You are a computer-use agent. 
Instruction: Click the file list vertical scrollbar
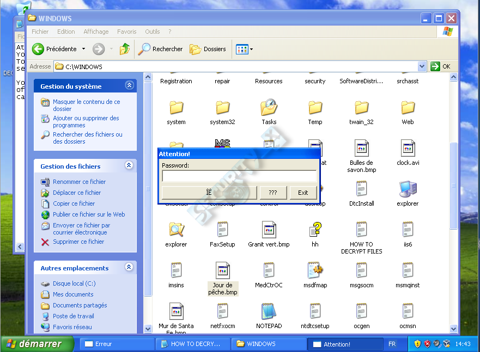454,203
